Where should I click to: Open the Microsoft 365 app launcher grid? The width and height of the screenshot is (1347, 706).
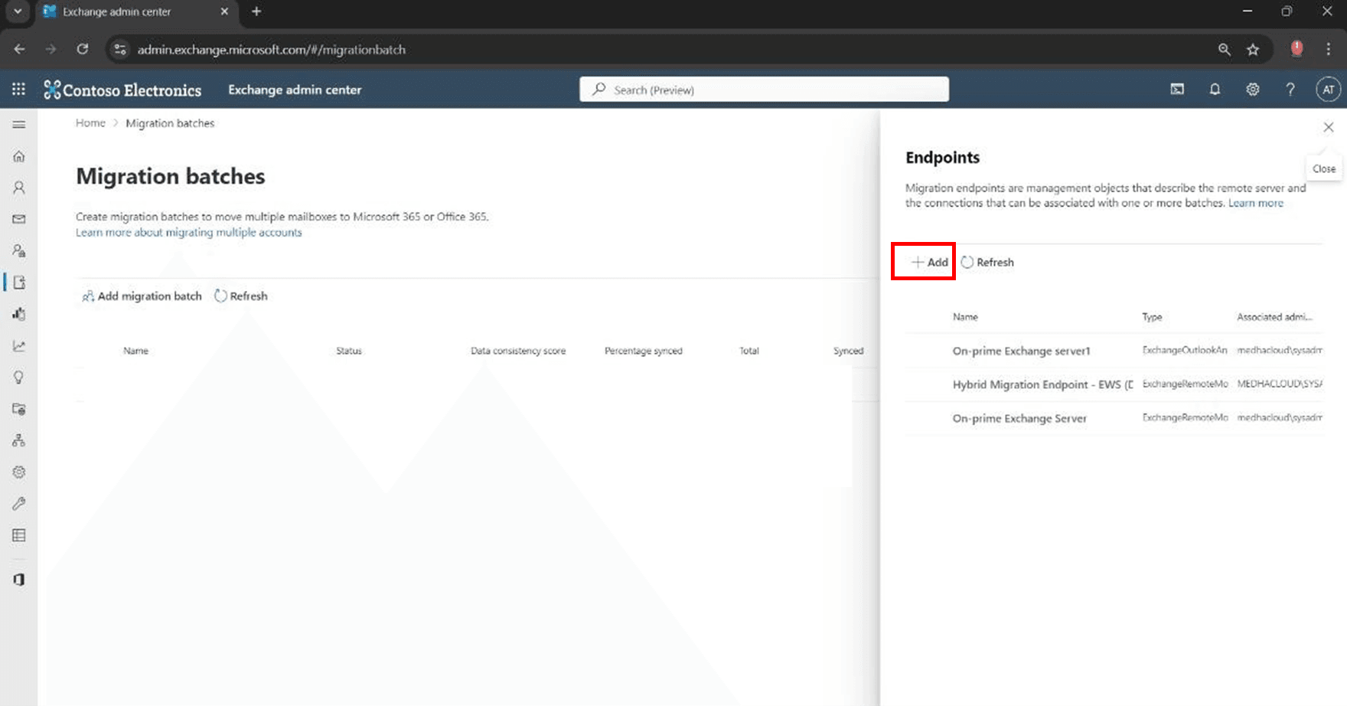coord(19,90)
